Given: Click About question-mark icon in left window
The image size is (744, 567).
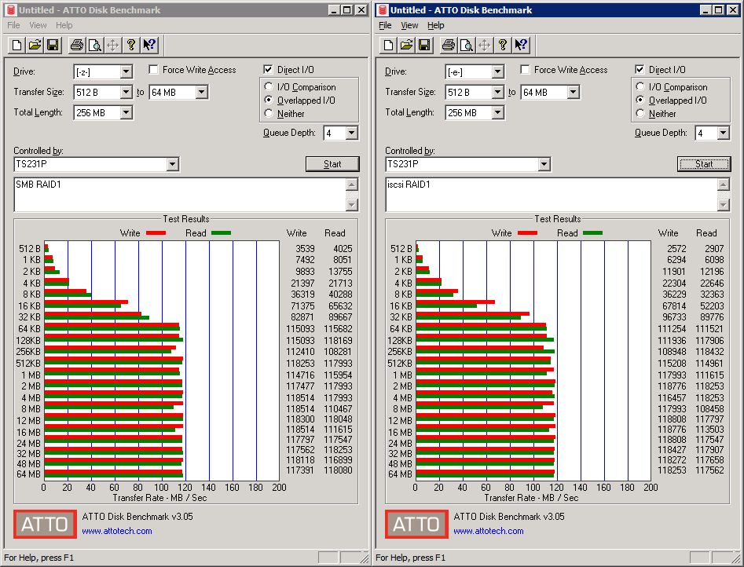Looking at the screenshot, I should coord(131,45).
